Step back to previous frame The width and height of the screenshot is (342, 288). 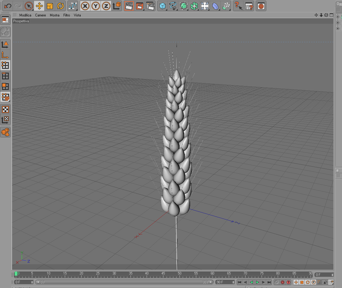point(246,282)
